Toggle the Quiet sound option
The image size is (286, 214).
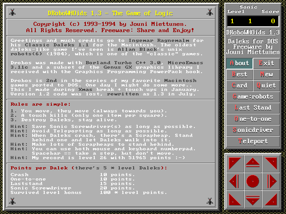(x=266, y=86)
